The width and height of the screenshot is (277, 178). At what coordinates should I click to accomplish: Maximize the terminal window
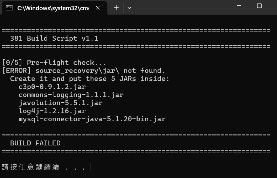pyautogui.click(x=259, y=6)
